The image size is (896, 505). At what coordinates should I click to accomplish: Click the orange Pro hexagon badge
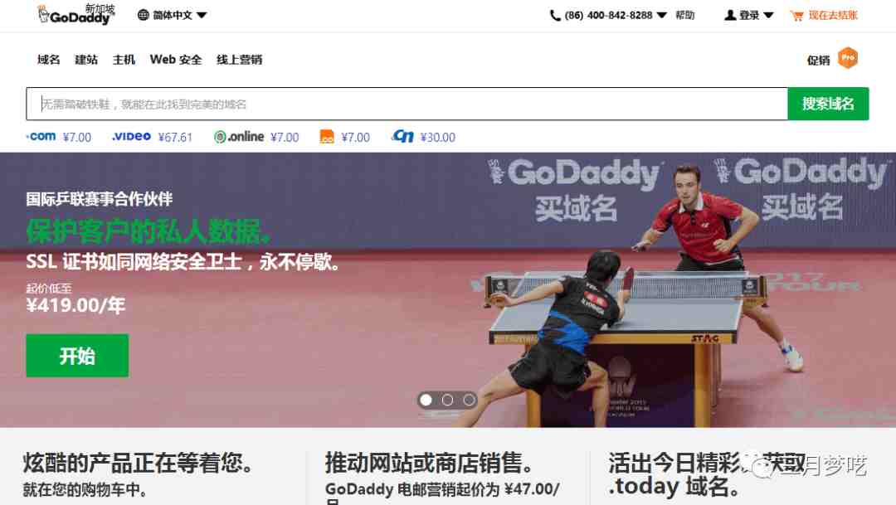(848, 58)
